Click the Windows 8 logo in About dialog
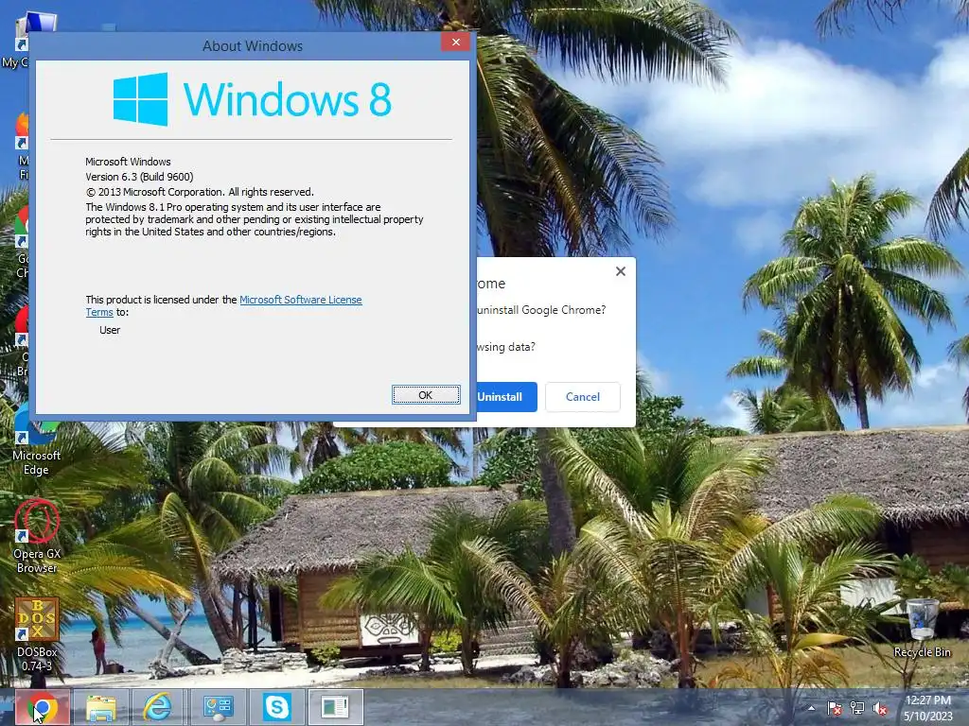Viewport: 969px width, 726px height. pos(252,99)
